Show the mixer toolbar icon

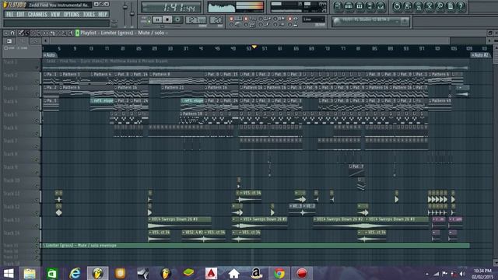(381, 6)
